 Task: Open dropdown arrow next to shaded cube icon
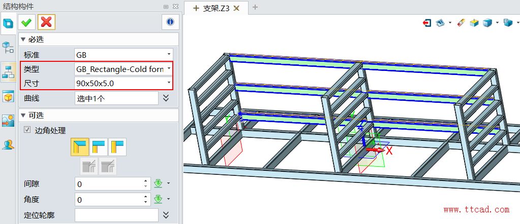tap(497, 22)
